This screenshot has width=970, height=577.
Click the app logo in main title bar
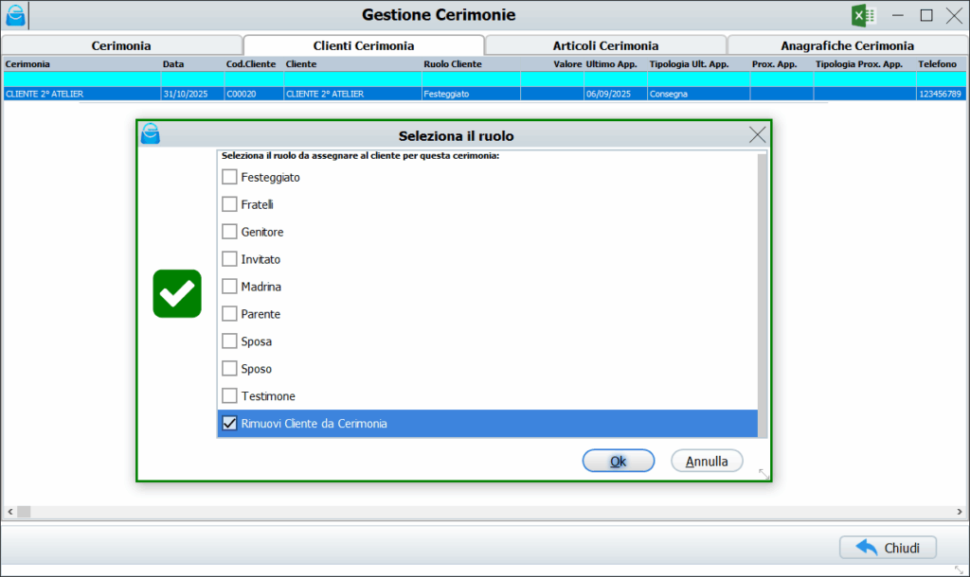click(16, 15)
